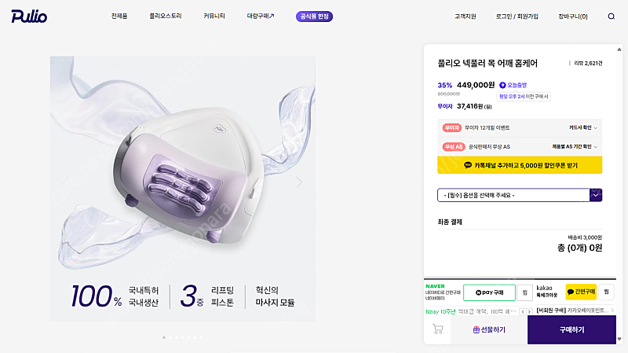This screenshot has width=628, height=353.
Task: Click the 오늘출발 delivery badge
Action: [x=513, y=85]
